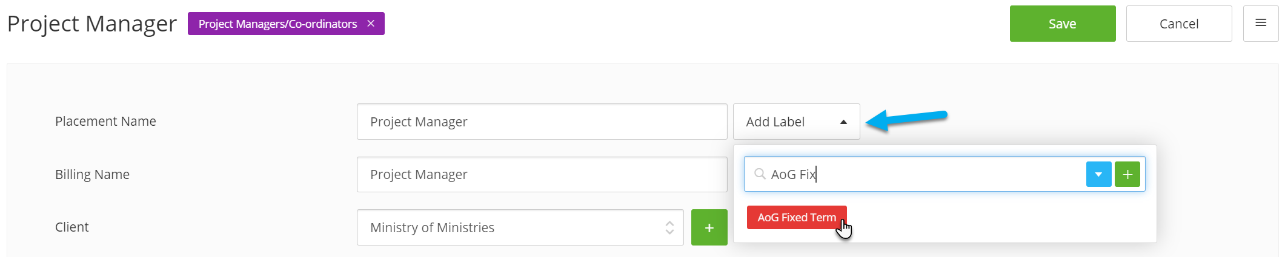Click into the label search box containing AoG Fix

[915, 174]
